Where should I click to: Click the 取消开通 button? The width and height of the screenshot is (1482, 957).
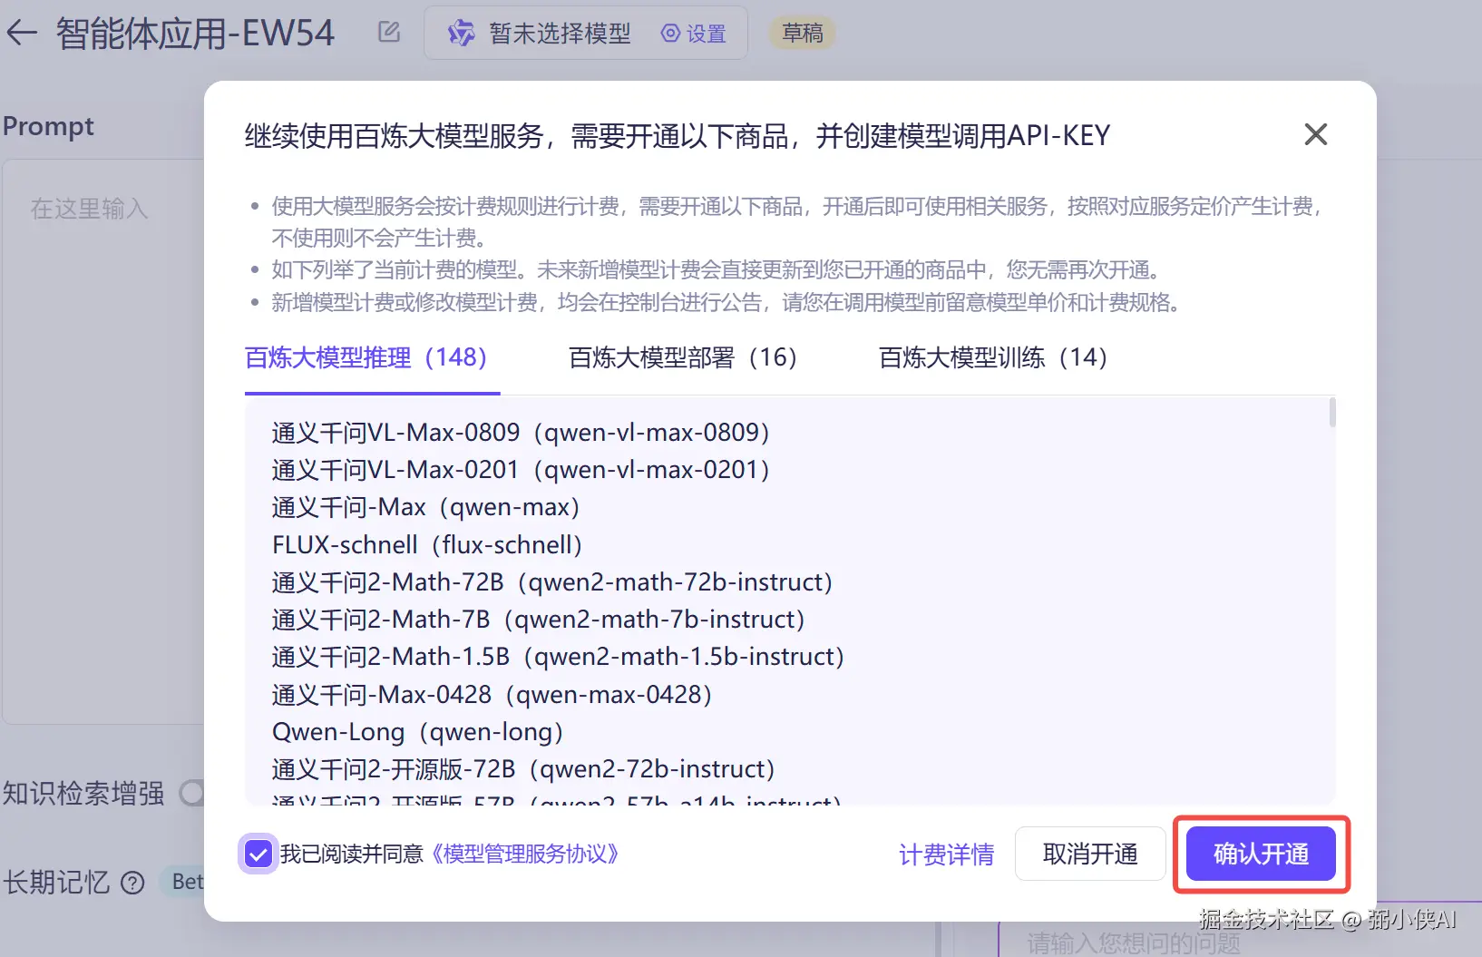1090,854
